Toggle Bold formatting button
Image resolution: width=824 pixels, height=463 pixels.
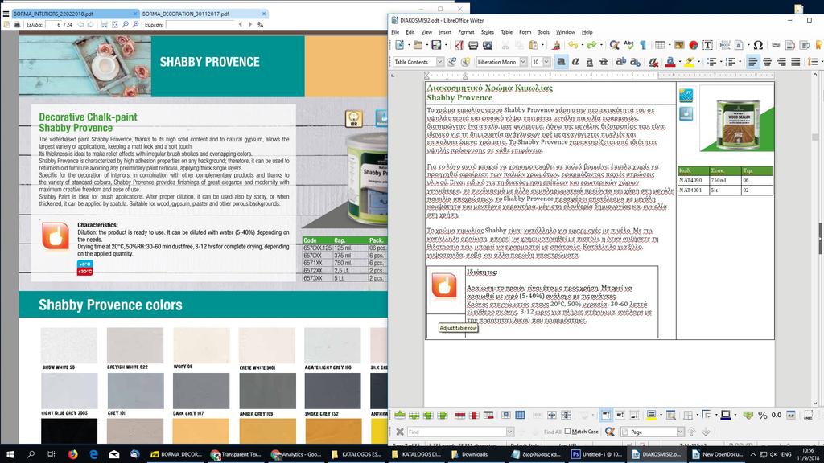coord(561,62)
